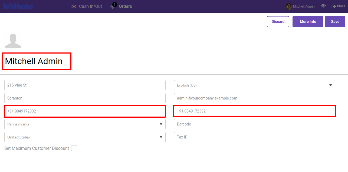Open More info for customer

click(x=308, y=22)
